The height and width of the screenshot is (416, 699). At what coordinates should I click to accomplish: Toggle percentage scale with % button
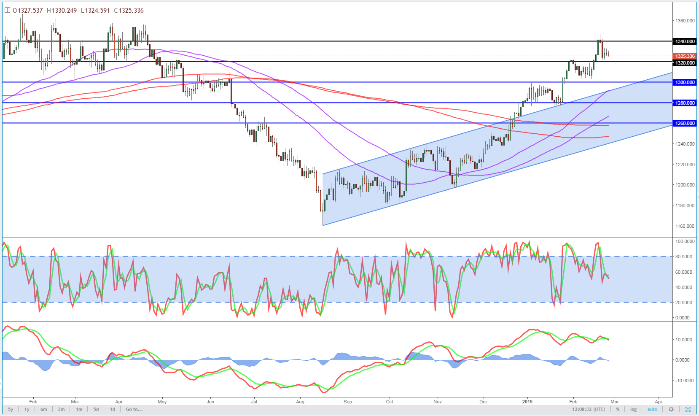[618, 409]
